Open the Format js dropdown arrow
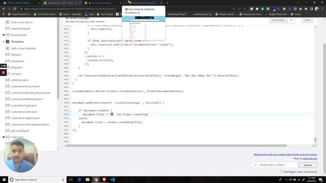 point(291,20)
